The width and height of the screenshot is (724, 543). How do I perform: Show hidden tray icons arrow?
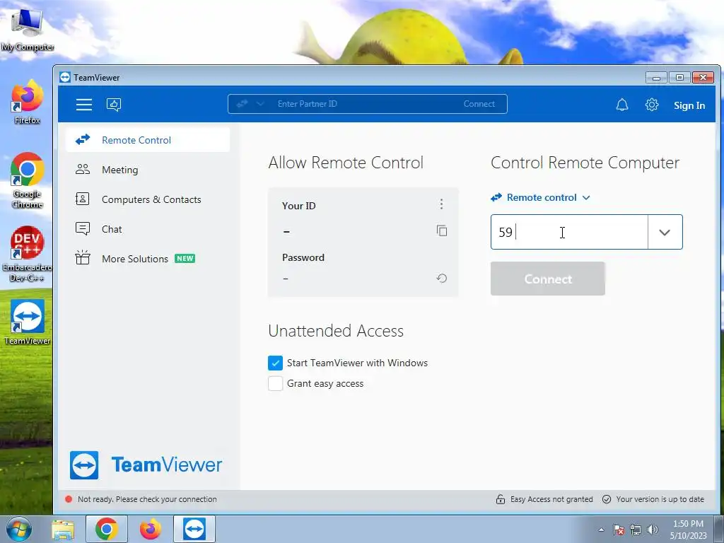[601, 530]
